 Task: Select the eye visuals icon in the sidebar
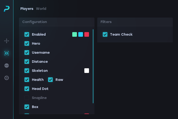[7, 53]
